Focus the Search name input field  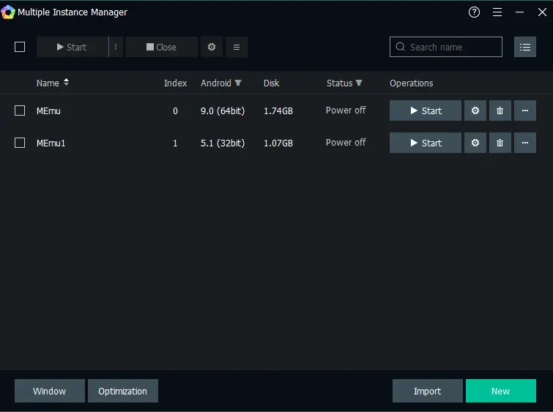click(x=446, y=47)
